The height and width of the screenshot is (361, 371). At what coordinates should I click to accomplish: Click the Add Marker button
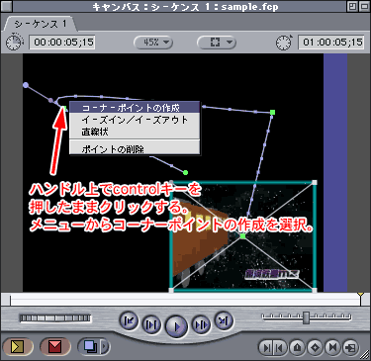pyautogui.click(x=298, y=347)
